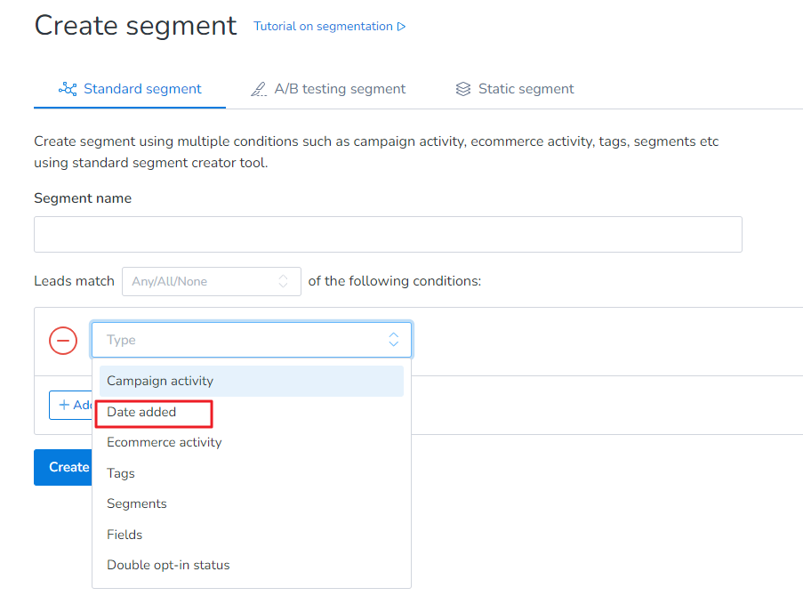Pick Double opt-in status option
This screenshot has width=803, height=612.
point(168,565)
